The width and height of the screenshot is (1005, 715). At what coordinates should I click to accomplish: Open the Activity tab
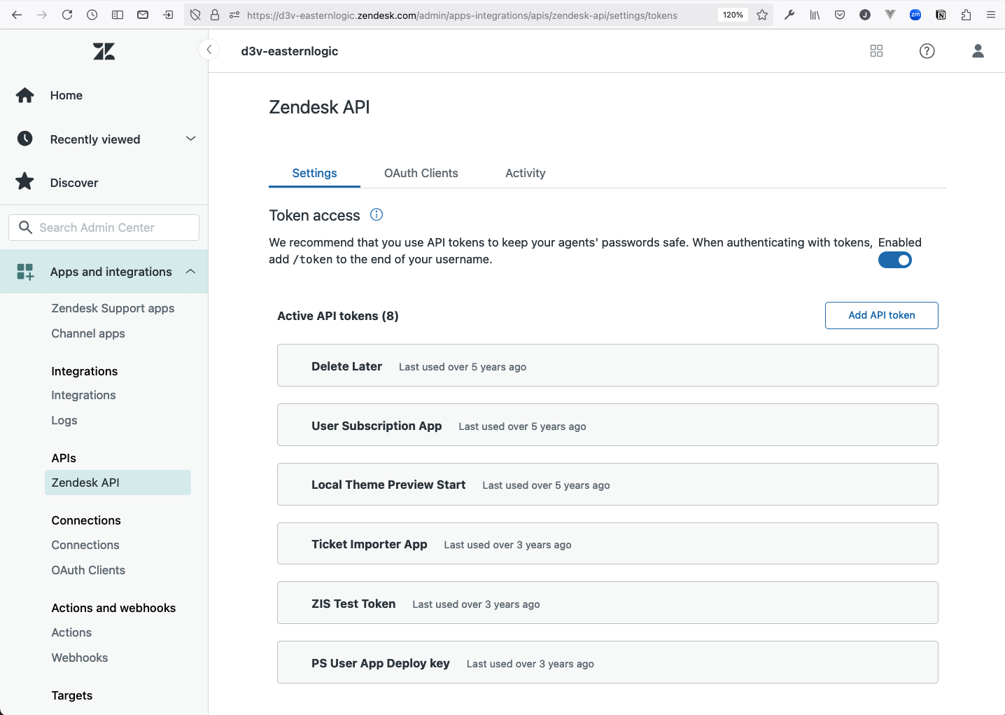(525, 173)
